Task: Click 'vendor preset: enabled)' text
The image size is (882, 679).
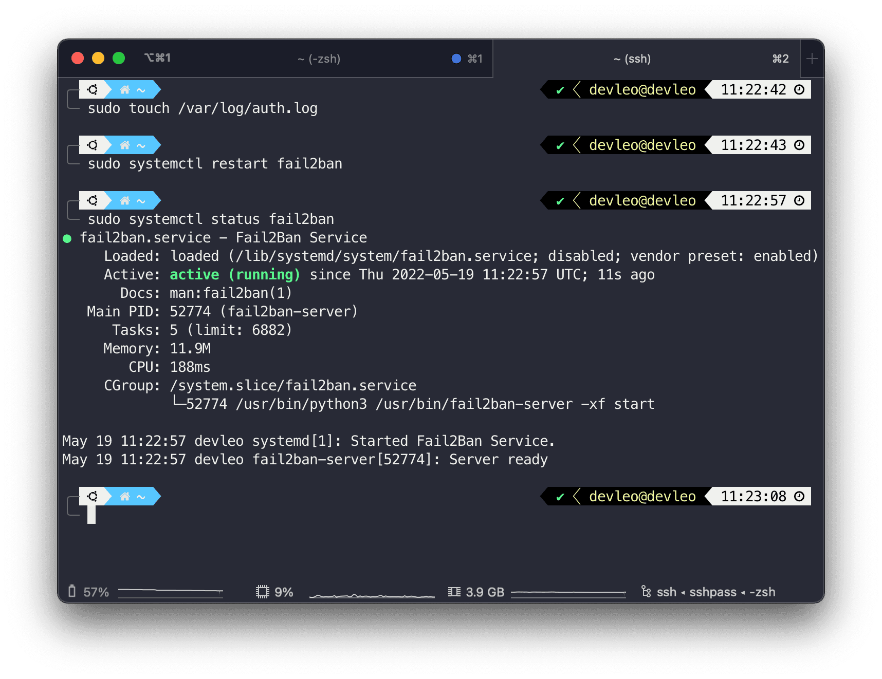Action: [x=724, y=256]
